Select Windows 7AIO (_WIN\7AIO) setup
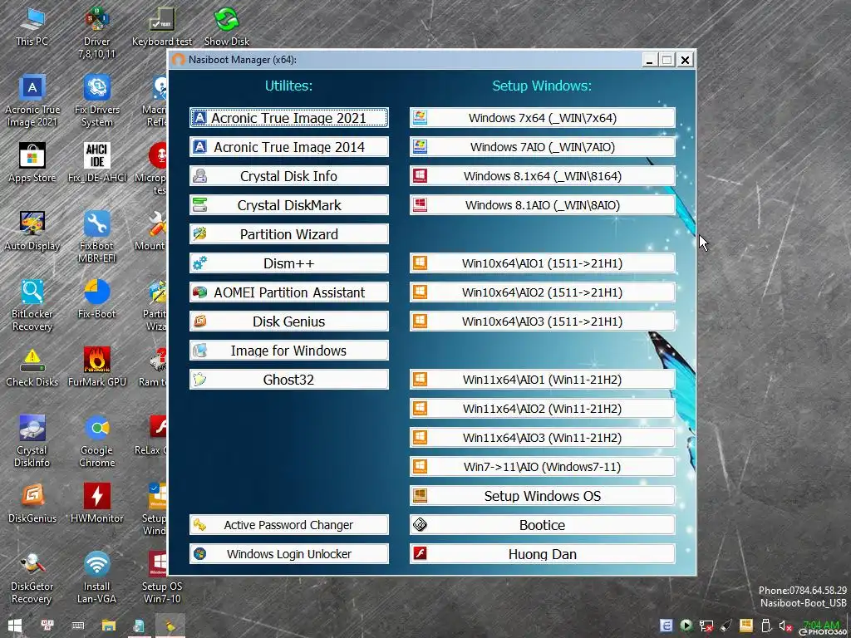 [x=542, y=147]
